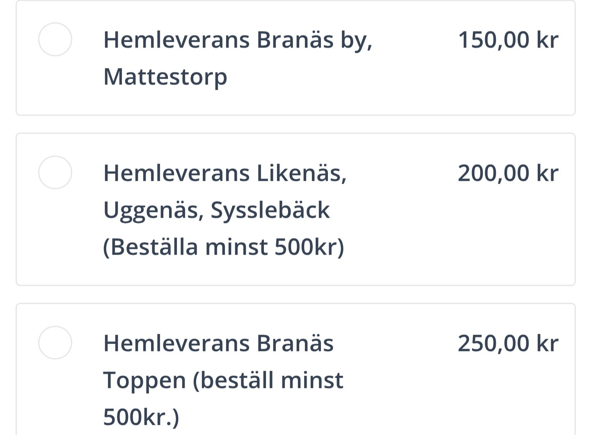Click the "Hemleverans Likenäs," label text
The height and width of the screenshot is (435, 591).
pyautogui.click(x=225, y=173)
